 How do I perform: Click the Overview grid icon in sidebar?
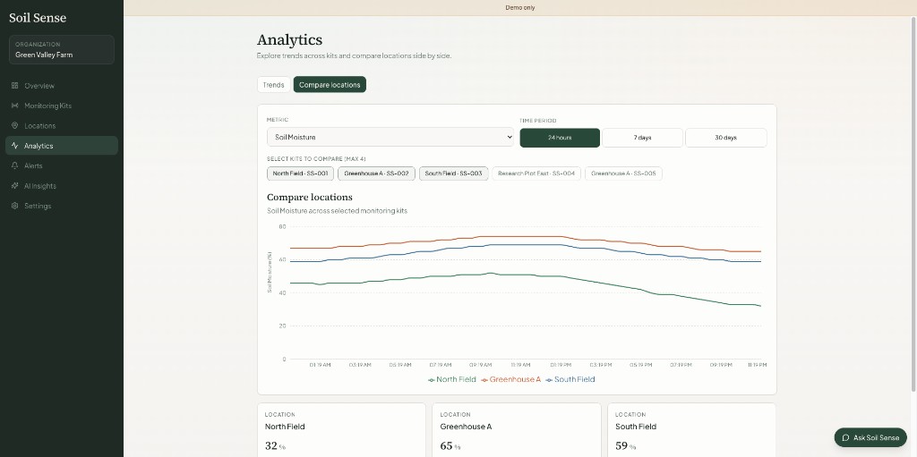[x=14, y=86]
